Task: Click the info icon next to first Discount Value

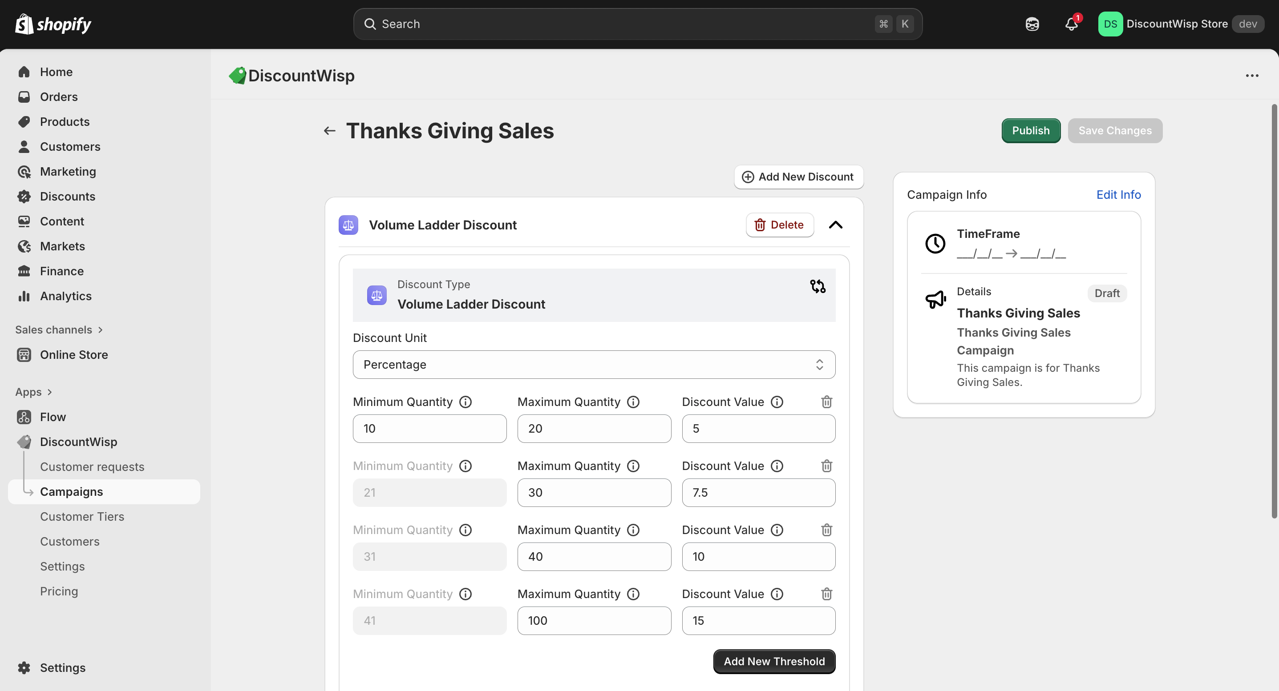Action: [777, 402]
